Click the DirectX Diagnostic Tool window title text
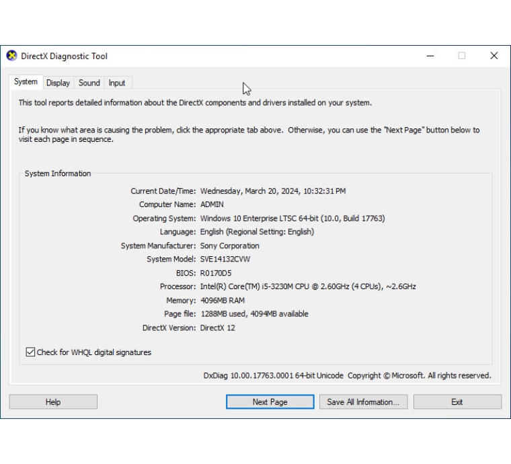 click(64, 56)
